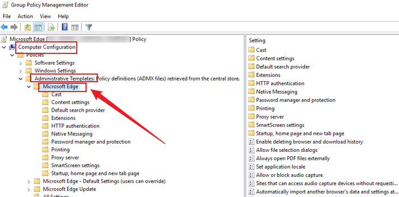Open the View menu
Viewport: 399px width, 197px height.
click(45, 16)
